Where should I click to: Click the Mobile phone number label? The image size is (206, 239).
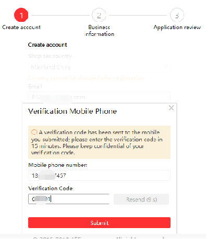pyautogui.click(x=58, y=165)
